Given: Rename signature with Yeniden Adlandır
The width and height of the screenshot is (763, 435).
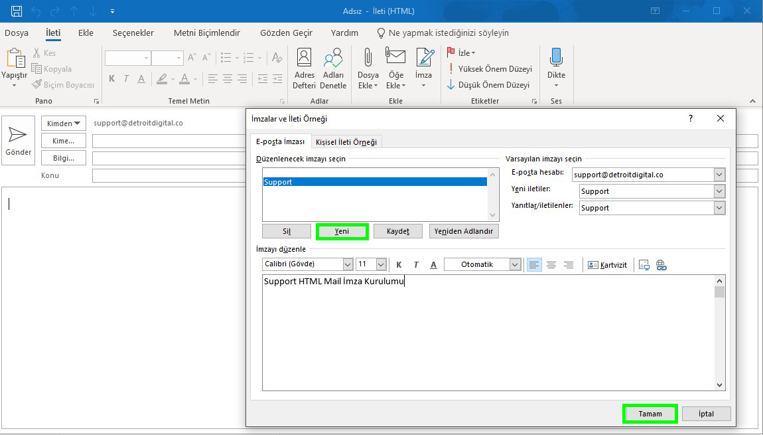Looking at the screenshot, I should (464, 230).
